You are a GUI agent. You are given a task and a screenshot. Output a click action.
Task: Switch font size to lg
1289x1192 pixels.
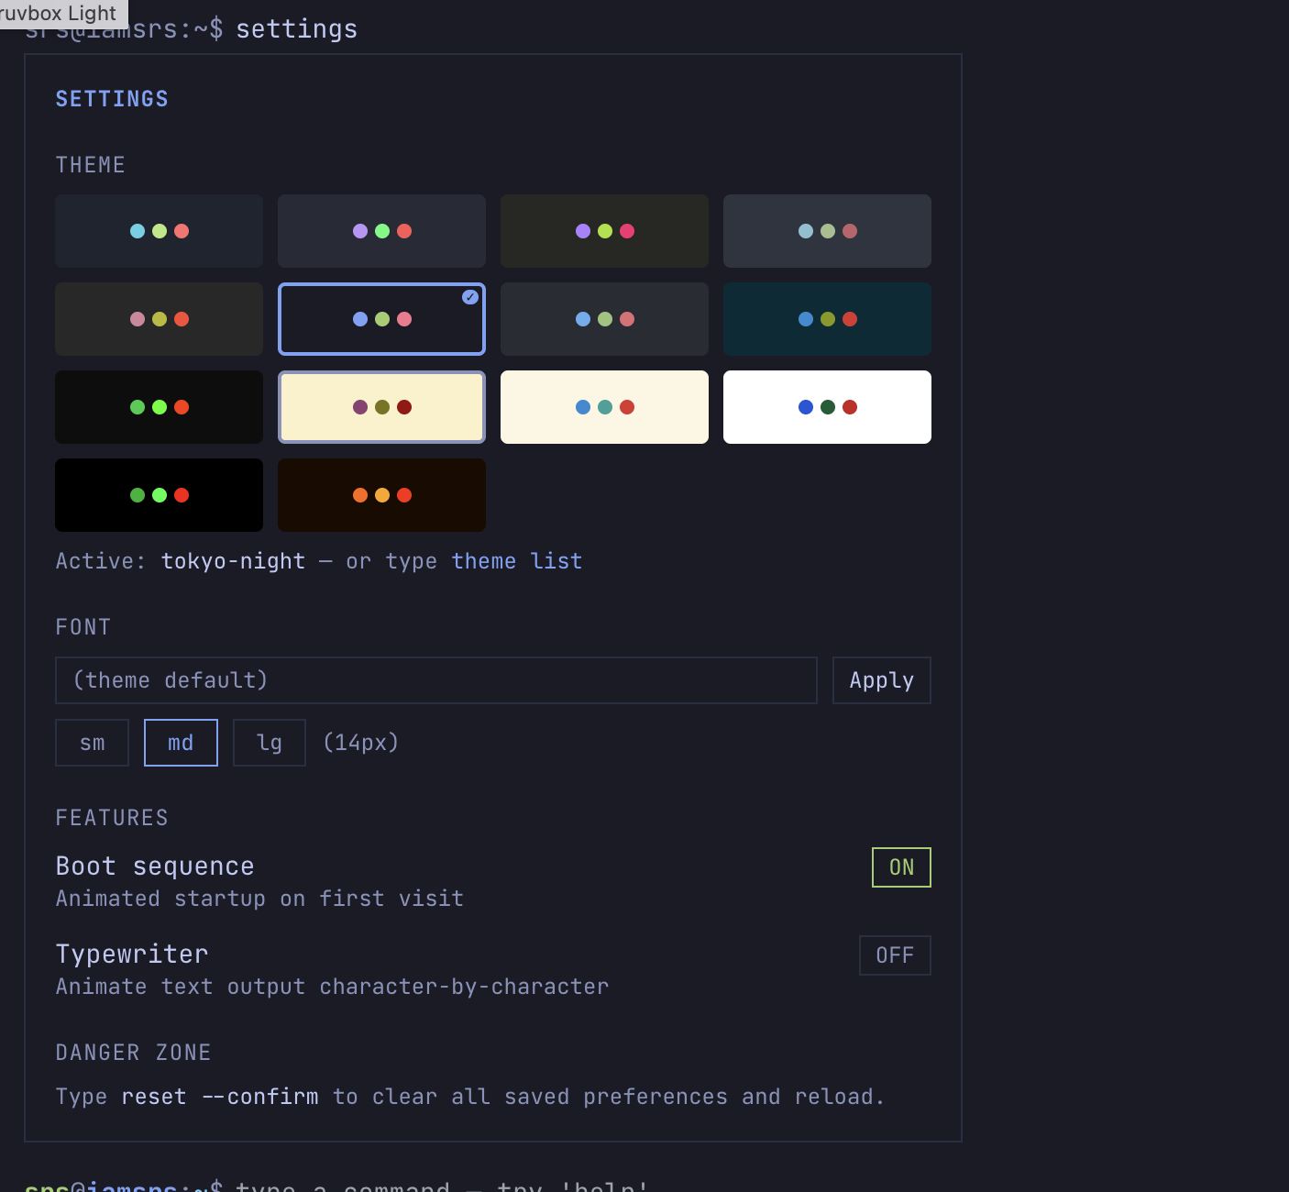coord(269,743)
